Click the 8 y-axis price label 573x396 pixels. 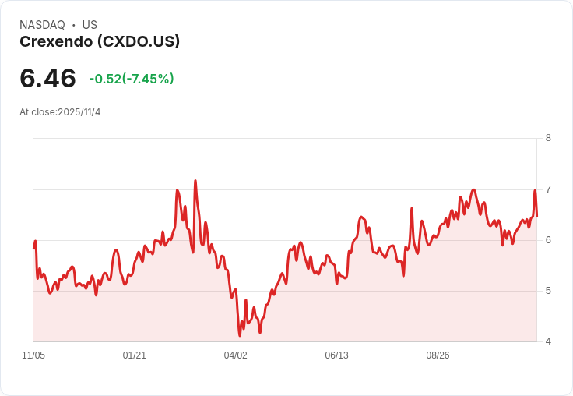pyautogui.click(x=548, y=138)
